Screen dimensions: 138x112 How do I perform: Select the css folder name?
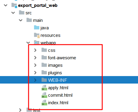point(52,50)
